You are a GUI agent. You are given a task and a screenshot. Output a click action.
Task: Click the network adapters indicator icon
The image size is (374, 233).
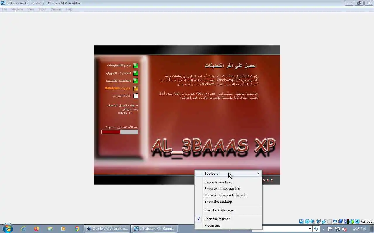[x=318, y=221]
